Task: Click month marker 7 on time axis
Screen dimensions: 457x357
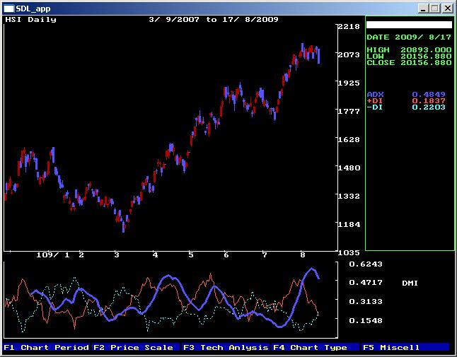Action: (265, 255)
